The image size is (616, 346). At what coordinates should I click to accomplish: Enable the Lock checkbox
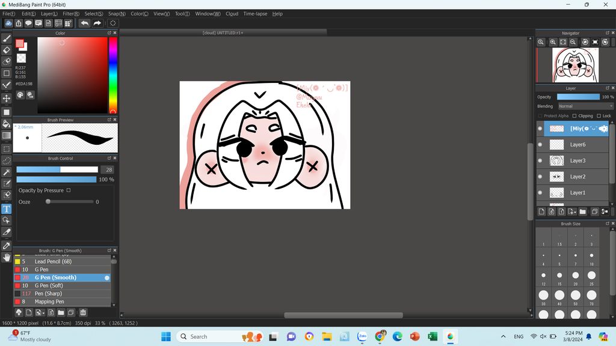click(599, 116)
